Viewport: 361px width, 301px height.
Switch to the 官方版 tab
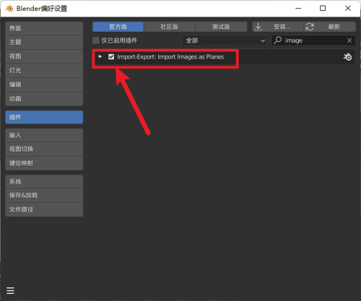click(118, 27)
